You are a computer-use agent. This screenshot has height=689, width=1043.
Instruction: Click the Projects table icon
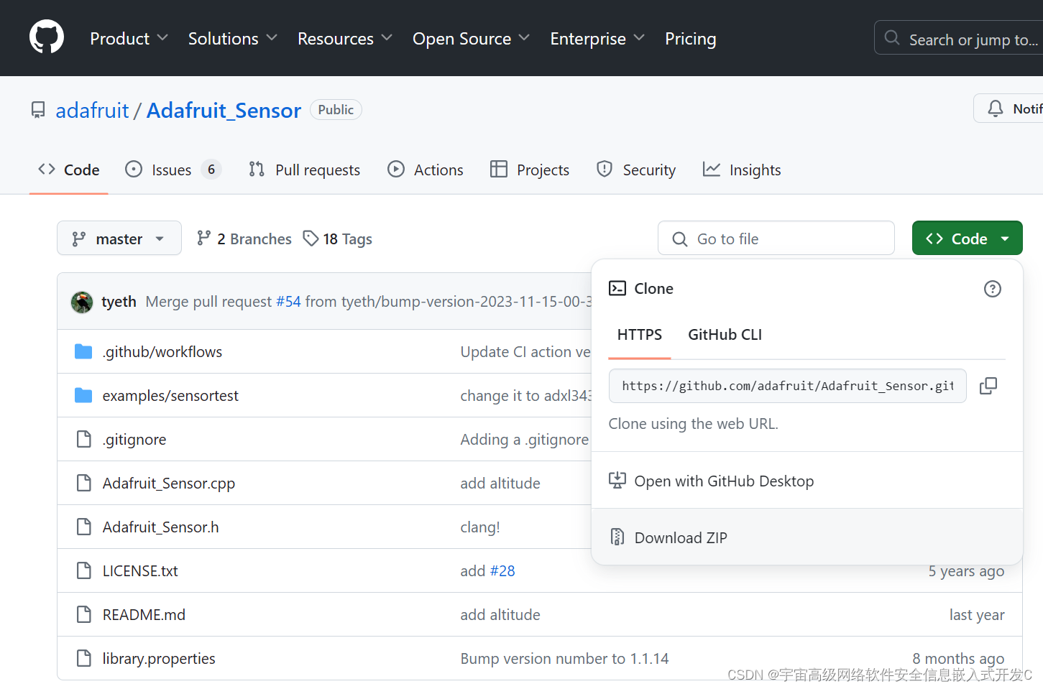click(499, 170)
